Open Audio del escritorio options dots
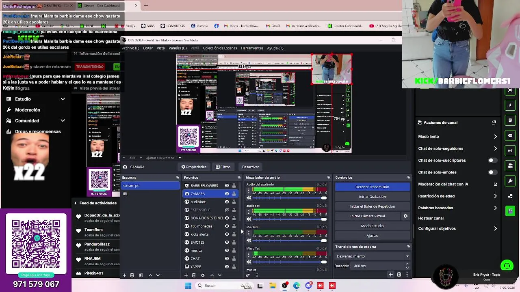 (x=249, y=190)
